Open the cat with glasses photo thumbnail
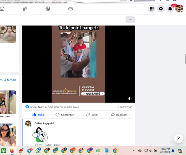Screen dimensions: 186x155 8,34
